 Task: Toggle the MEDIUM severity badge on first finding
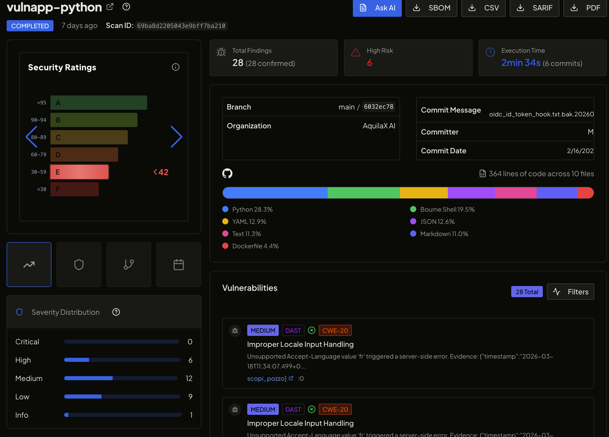(262, 330)
